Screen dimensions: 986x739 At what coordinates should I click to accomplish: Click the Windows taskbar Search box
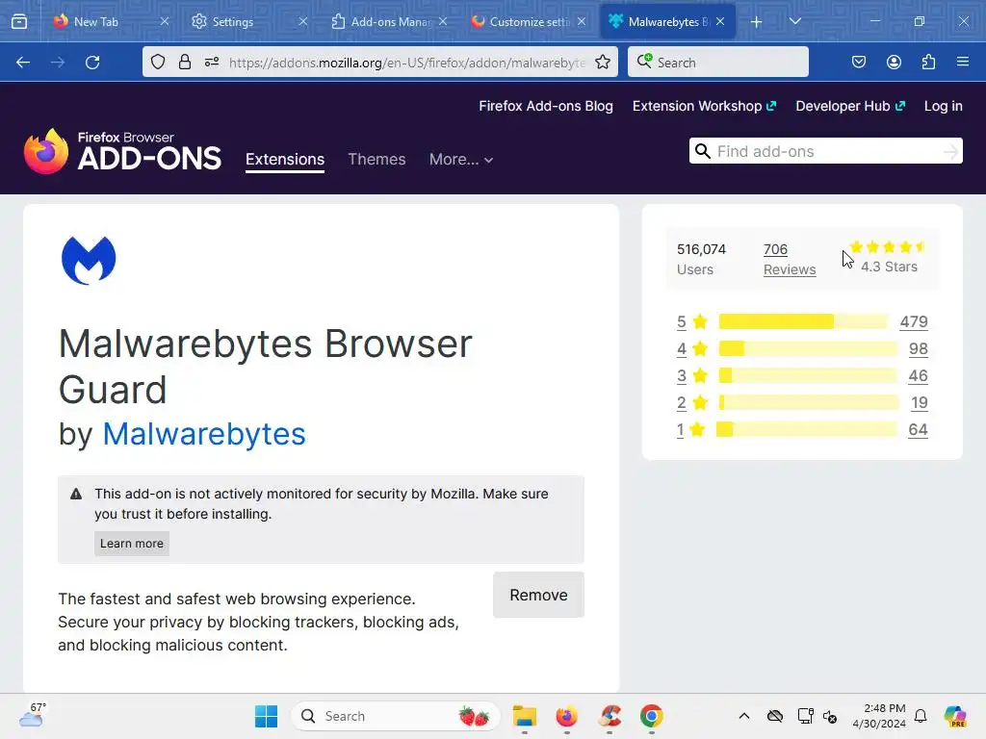[396, 716]
